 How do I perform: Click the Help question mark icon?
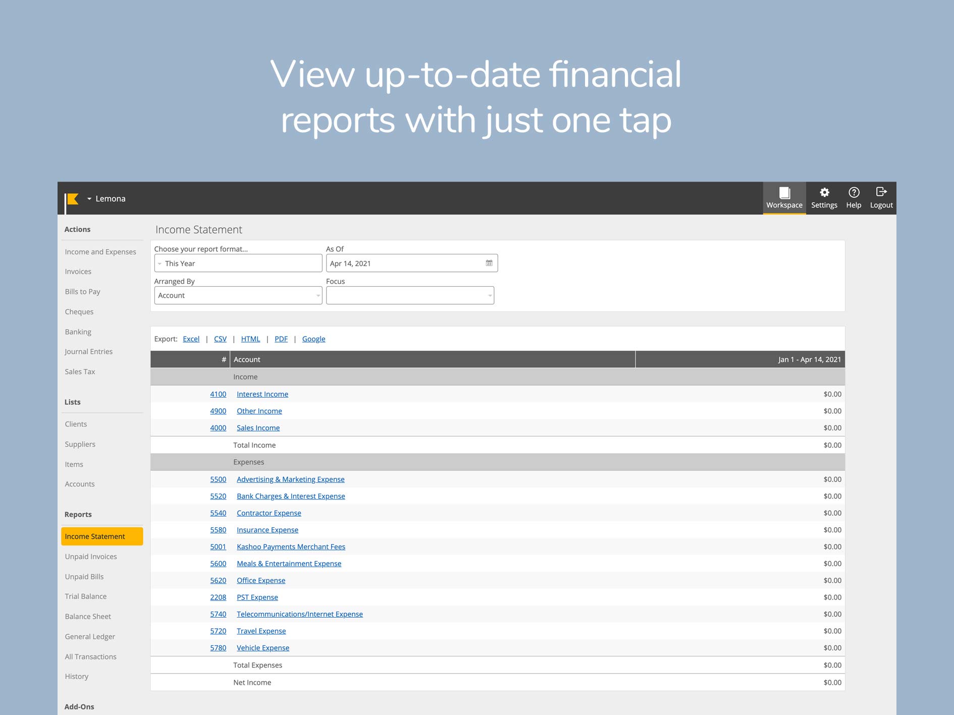853,193
